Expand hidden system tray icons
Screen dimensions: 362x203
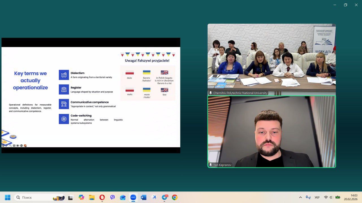[300, 197]
